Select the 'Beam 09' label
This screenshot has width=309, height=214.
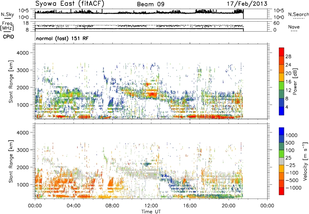151,4
